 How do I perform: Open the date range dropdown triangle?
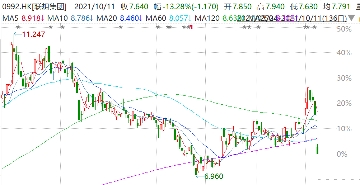[351, 18]
